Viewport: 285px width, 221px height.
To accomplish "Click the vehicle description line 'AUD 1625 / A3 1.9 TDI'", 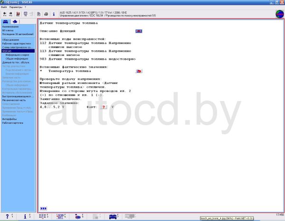I will [x=93, y=13].
